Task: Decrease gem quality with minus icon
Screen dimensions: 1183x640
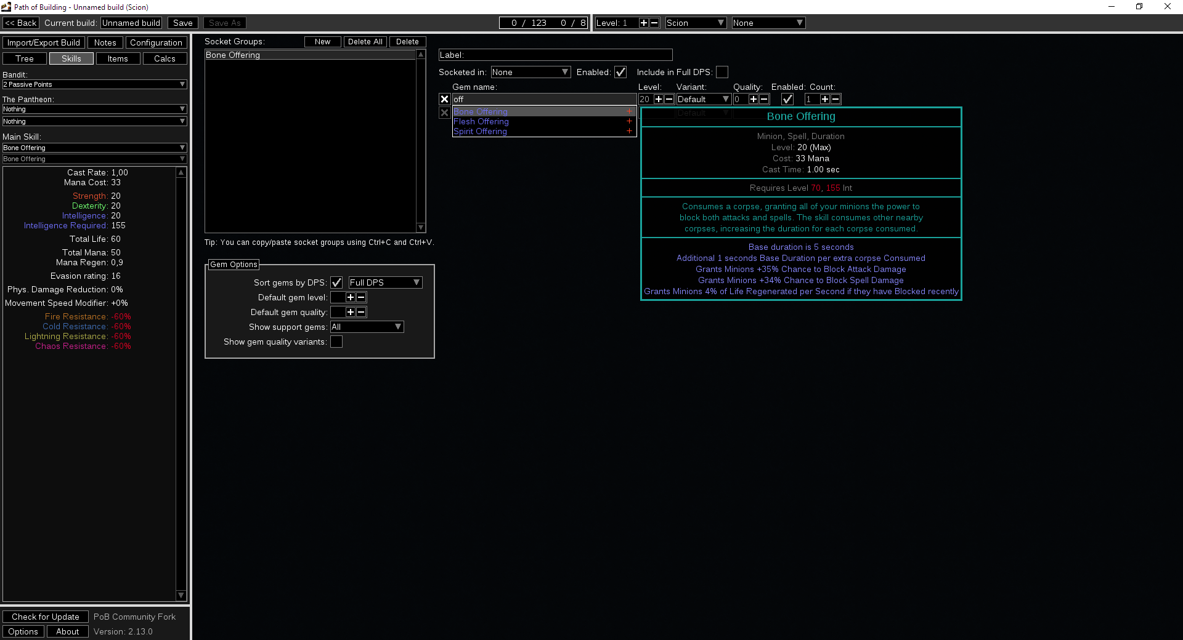Action: pos(764,99)
